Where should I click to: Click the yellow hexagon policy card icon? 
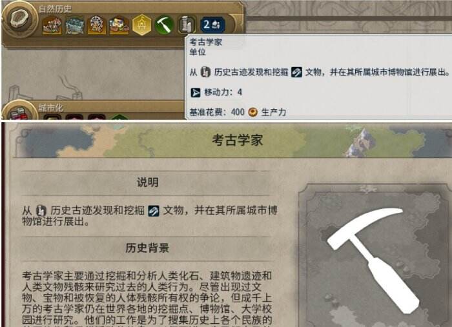coord(142,25)
